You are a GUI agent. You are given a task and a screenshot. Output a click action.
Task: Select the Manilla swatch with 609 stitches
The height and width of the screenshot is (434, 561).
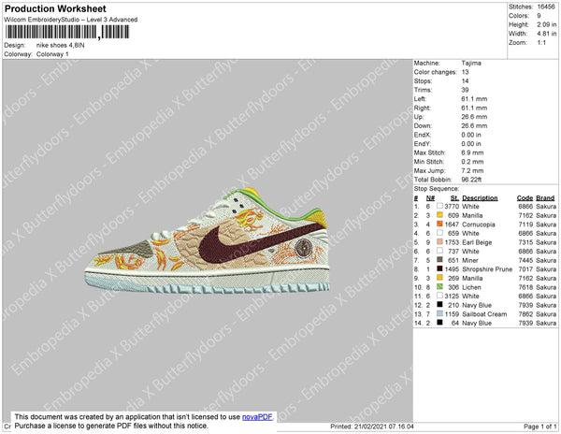(x=439, y=215)
